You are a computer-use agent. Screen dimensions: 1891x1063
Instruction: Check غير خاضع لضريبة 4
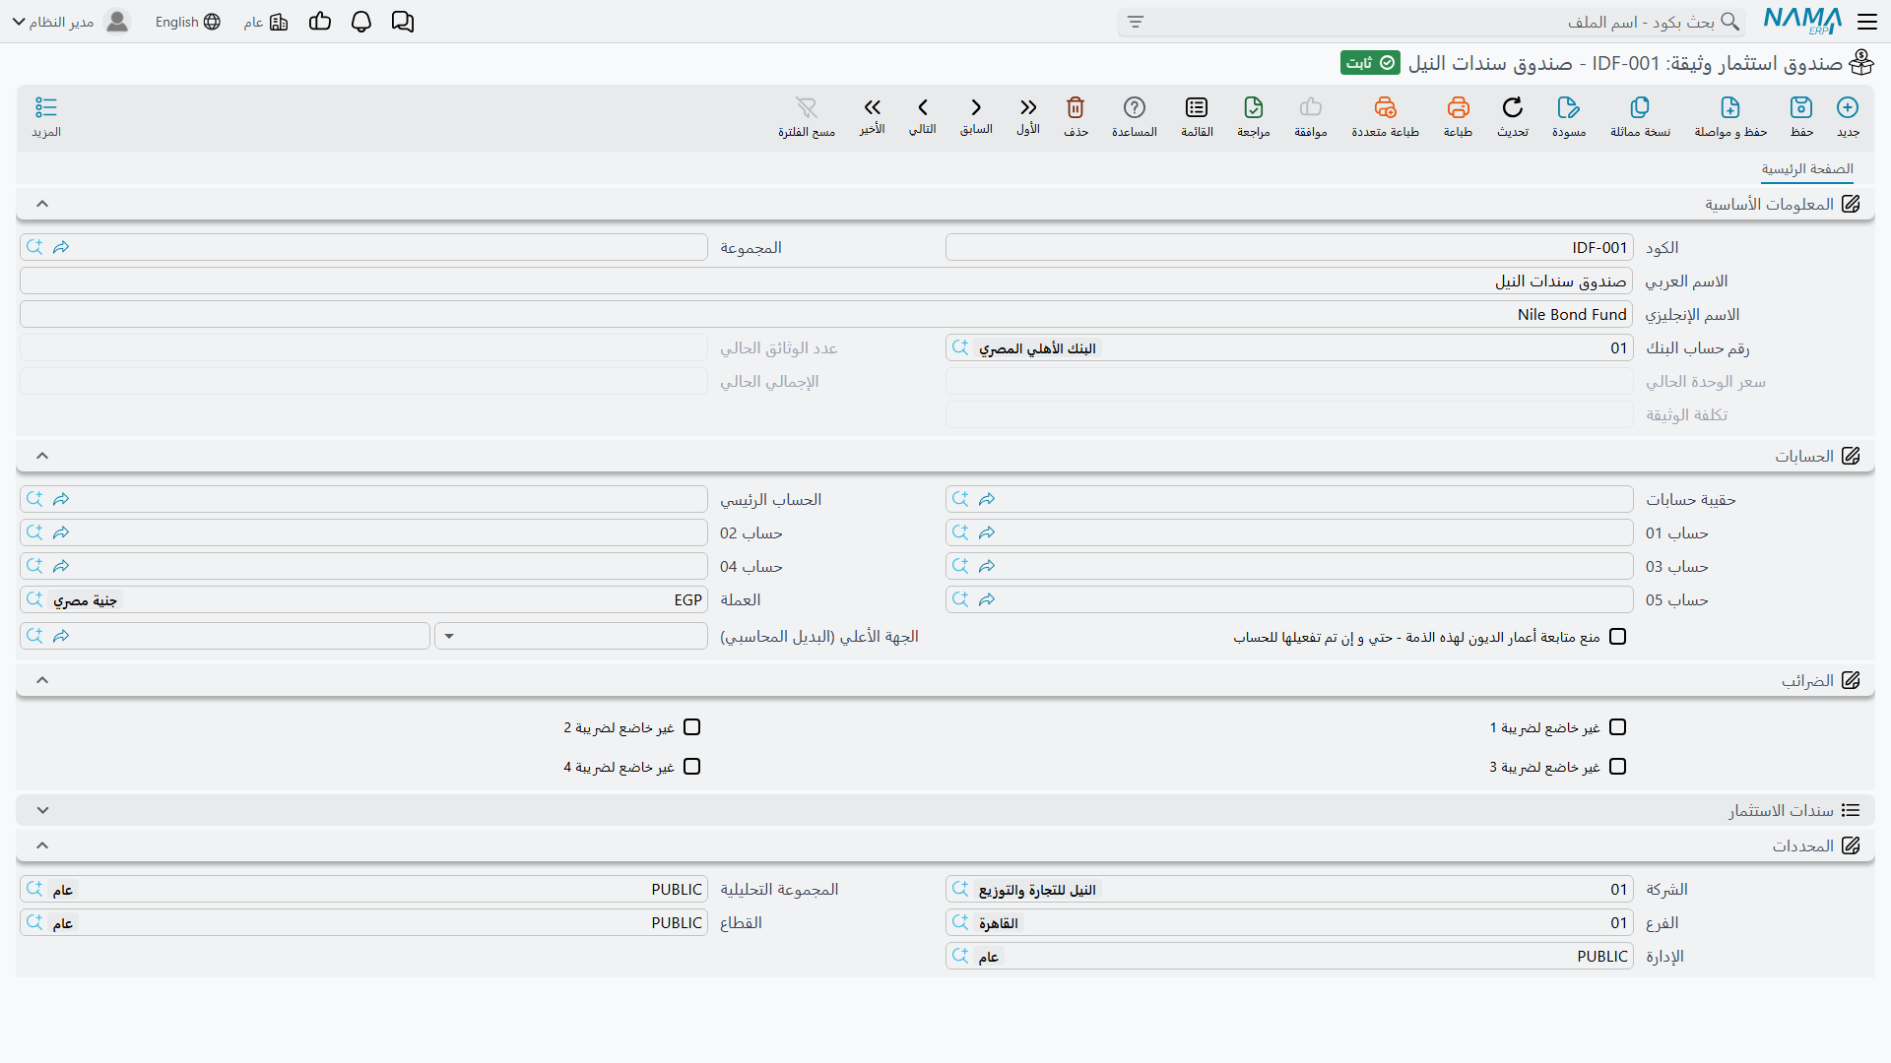tap(691, 767)
